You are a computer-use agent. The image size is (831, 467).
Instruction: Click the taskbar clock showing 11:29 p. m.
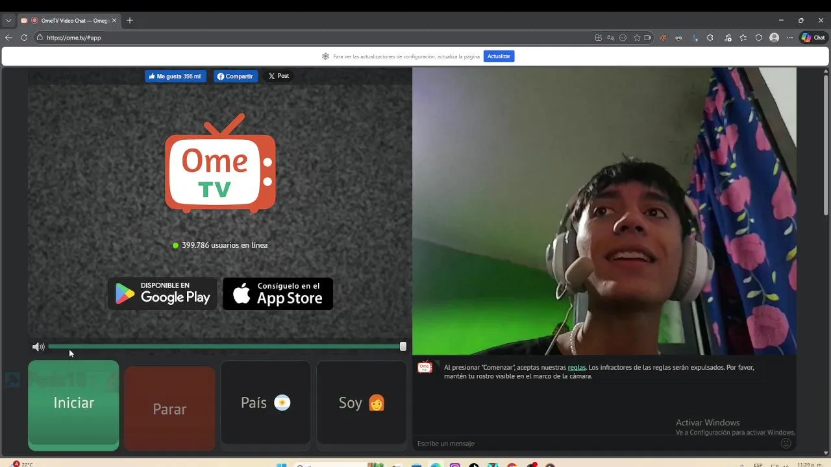click(810, 465)
